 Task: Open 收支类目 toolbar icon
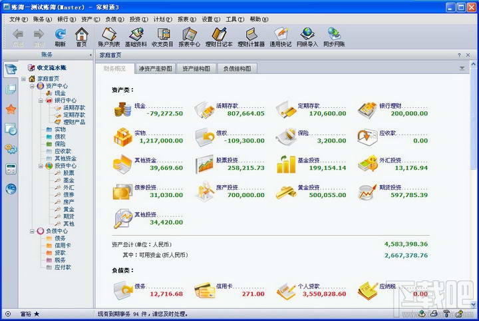pos(162,37)
